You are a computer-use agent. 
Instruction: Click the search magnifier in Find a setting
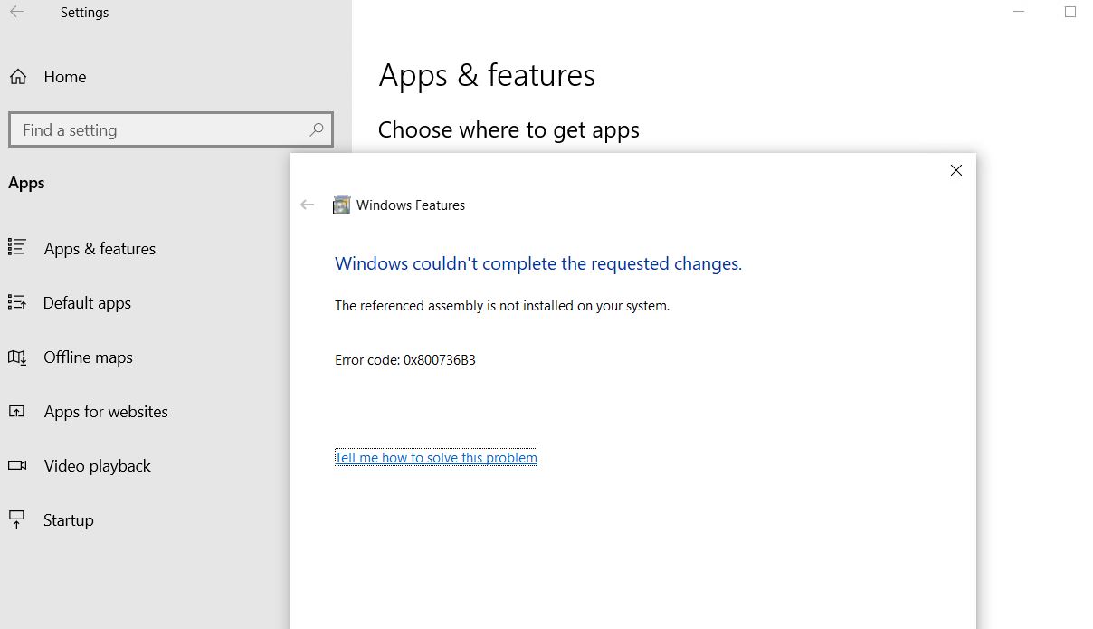coord(316,129)
